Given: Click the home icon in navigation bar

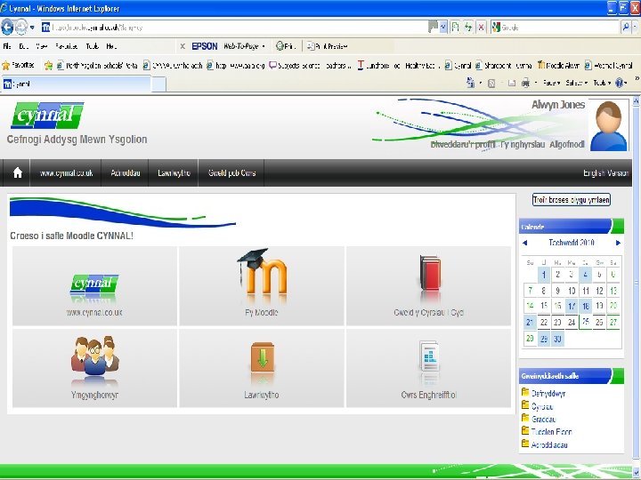Looking at the screenshot, I should [17, 172].
